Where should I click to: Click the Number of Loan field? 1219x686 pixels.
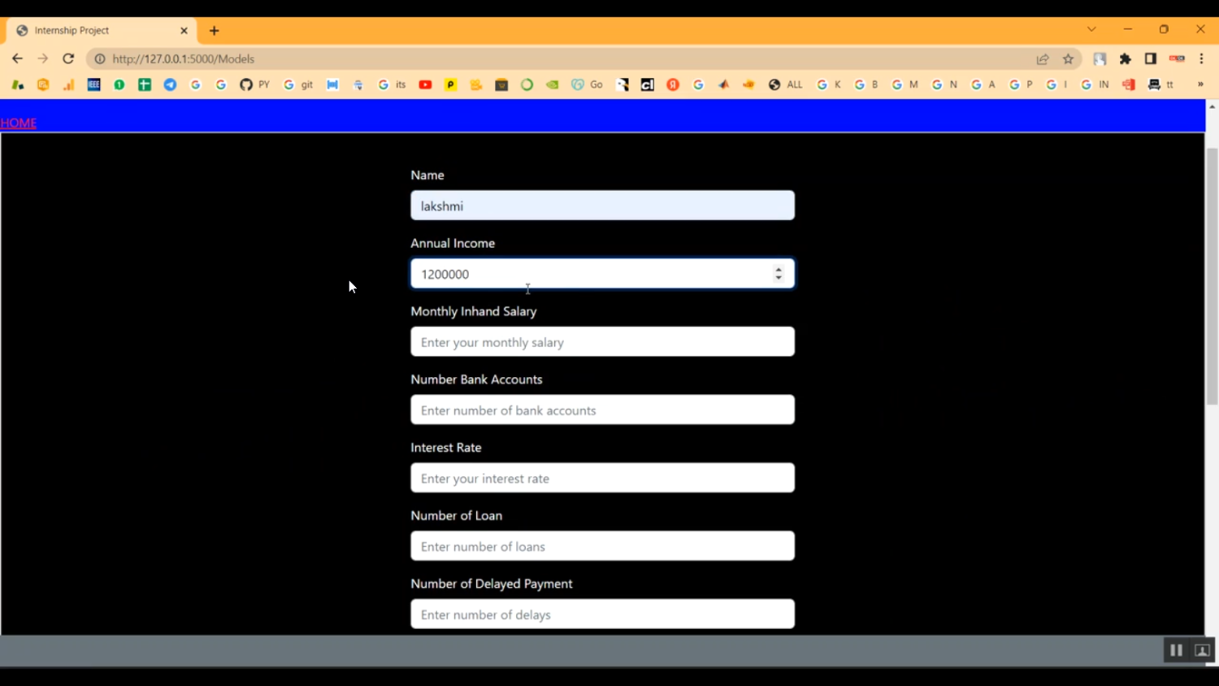pos(602,546)
